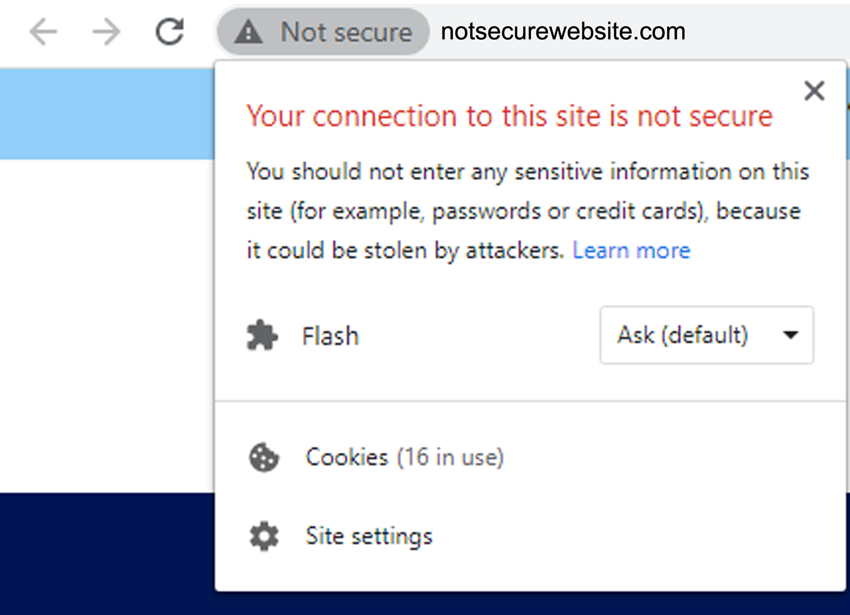Click the browser forward arrow
Image resolution: width=850 pixels, height=615 pixels.
(107, 31)
